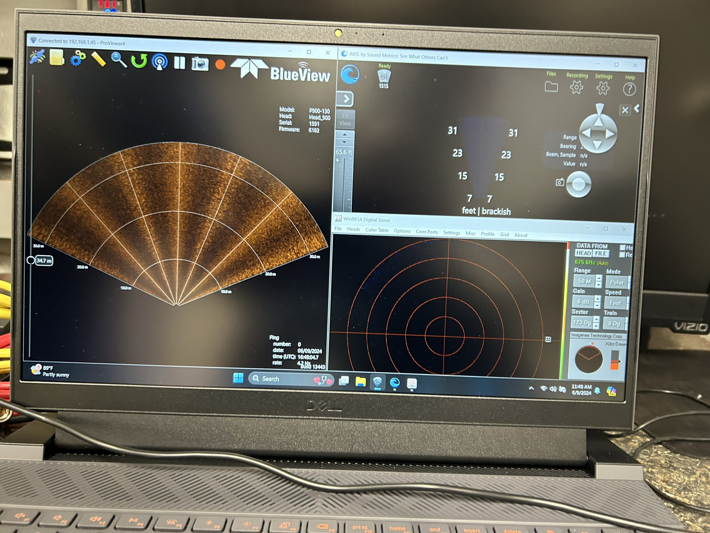
Task: Click the ARIS small camera snapshot icon
Action: pyautogui.click(x=560, y=182)
